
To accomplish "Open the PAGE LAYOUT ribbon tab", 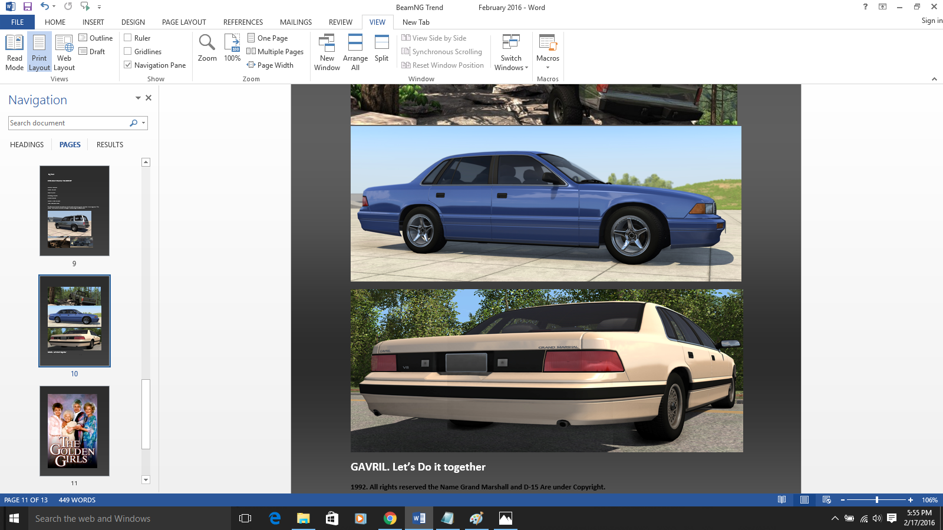I will [x=184, y=22].
